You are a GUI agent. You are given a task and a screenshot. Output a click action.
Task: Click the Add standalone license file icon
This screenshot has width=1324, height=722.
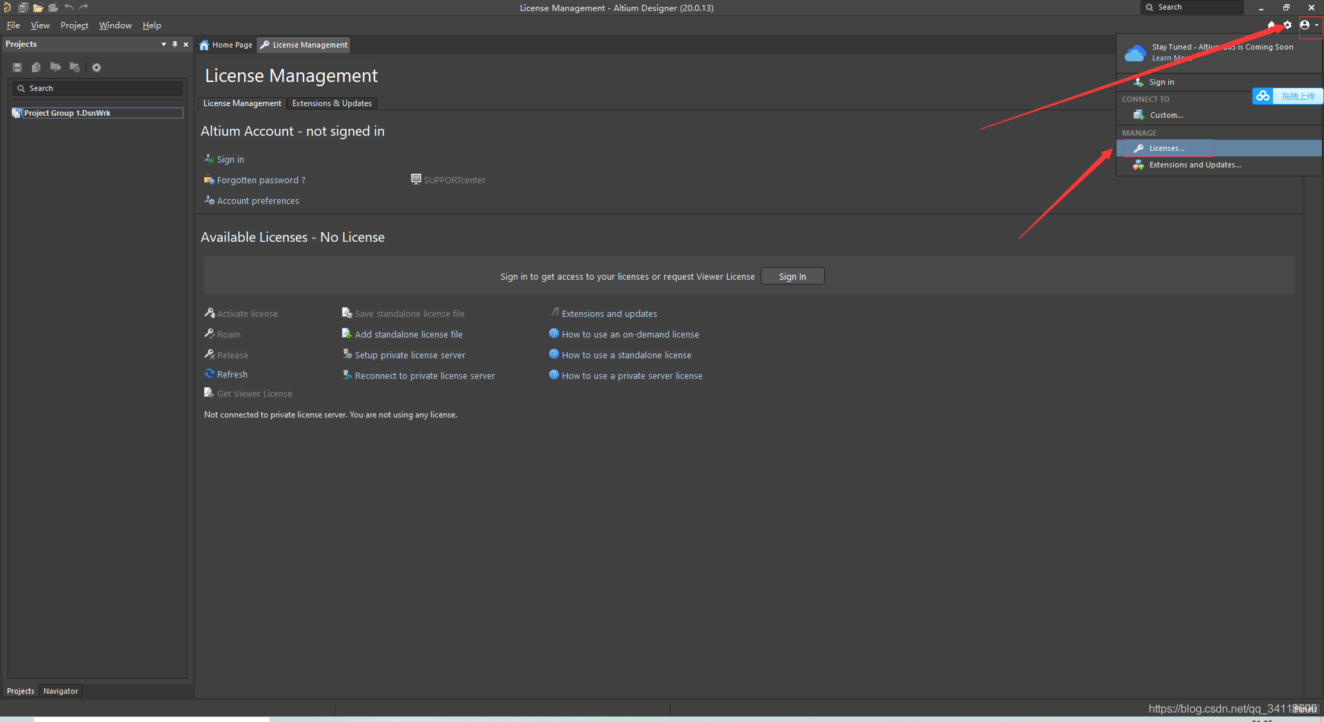347,333
